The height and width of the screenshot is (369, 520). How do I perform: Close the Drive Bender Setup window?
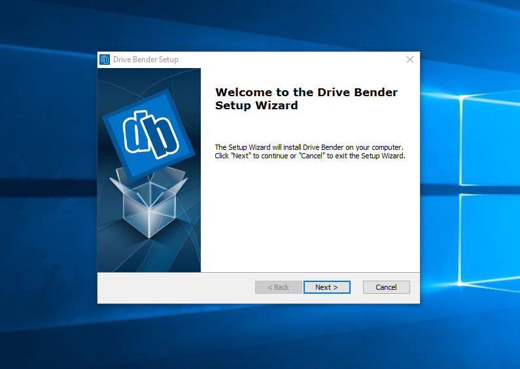(410, 60)
